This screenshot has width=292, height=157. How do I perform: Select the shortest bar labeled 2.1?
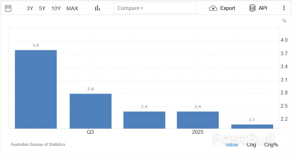pos(252,126)
